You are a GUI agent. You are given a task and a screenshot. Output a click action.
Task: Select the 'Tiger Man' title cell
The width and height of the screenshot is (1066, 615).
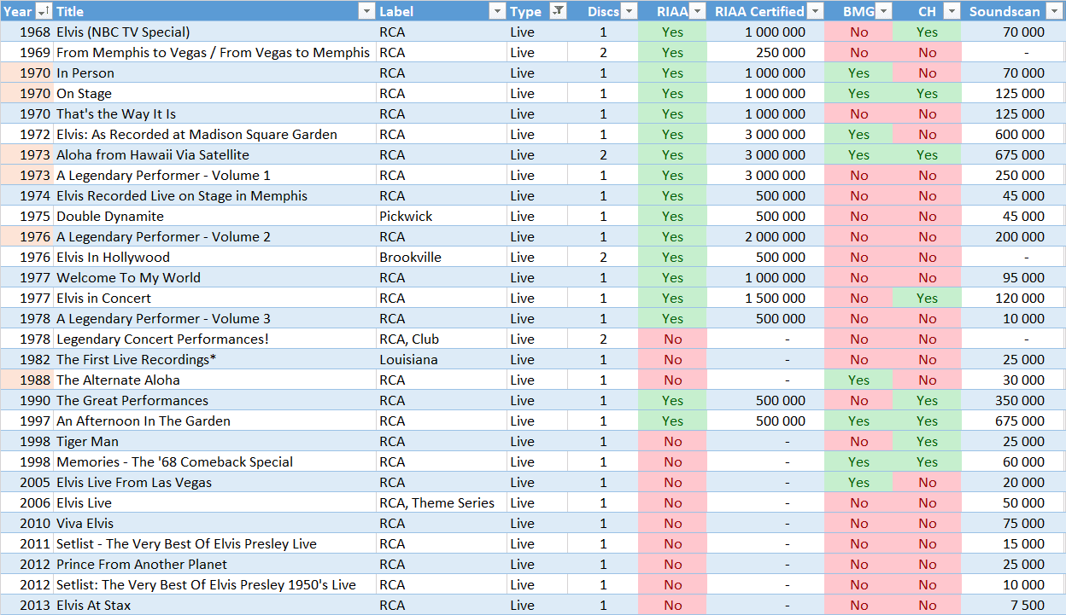(214, 441)
